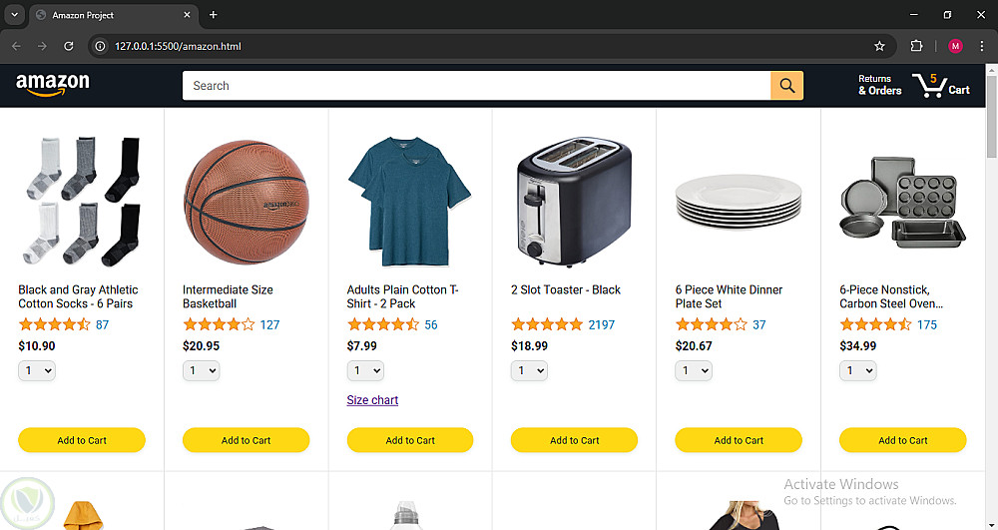Expand the tab search chevron
The width and height of the screenshot is (998, 530).
(14, 15)
